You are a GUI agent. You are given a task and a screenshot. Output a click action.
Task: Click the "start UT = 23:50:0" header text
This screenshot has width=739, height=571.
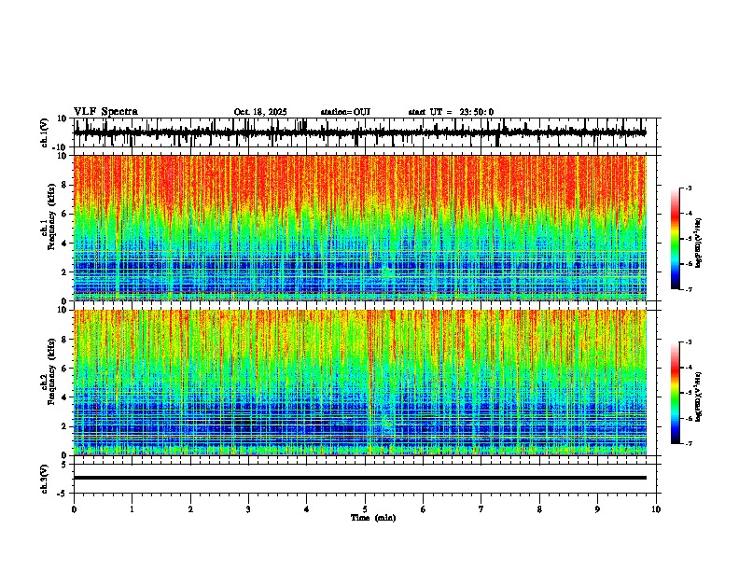(x=451, y=112)
